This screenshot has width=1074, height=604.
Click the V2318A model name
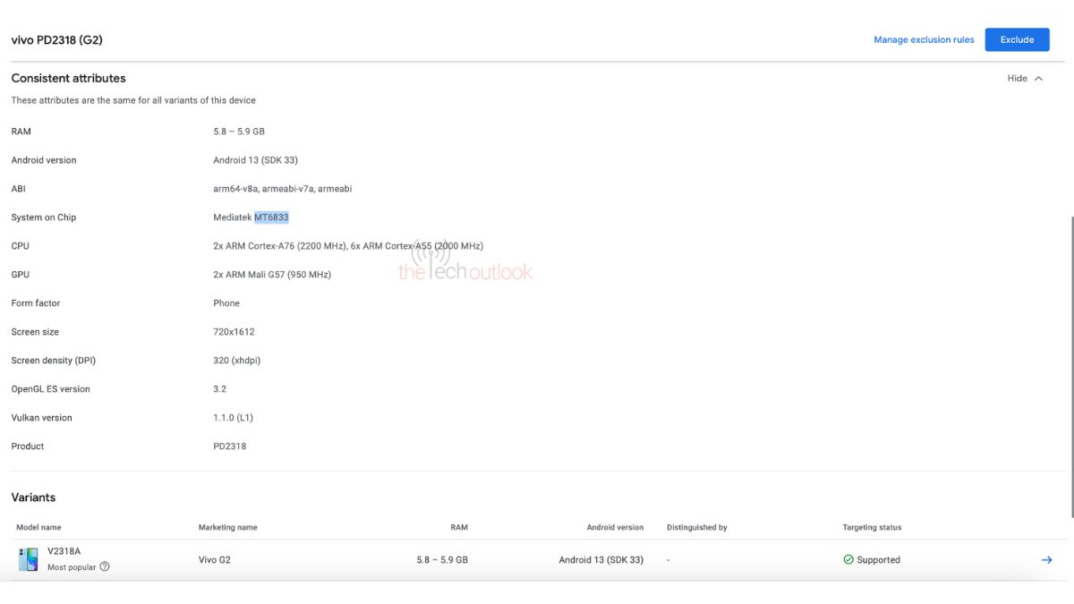point(64,551)
